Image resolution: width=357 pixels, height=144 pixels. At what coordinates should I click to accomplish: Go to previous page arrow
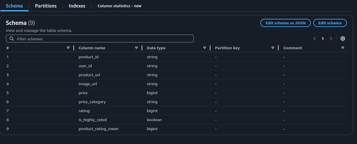(x=314, y=39)
